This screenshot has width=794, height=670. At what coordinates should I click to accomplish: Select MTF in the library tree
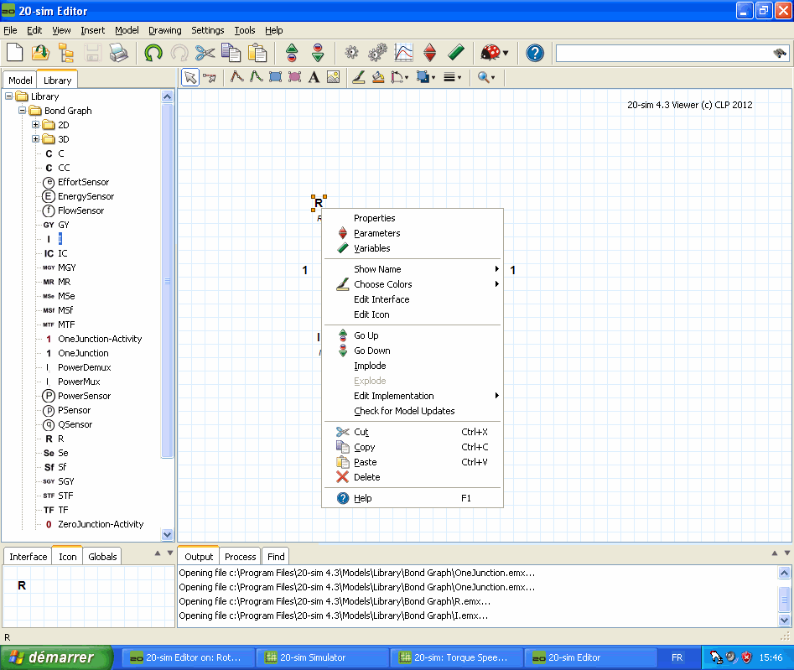(x=66, y=325)
